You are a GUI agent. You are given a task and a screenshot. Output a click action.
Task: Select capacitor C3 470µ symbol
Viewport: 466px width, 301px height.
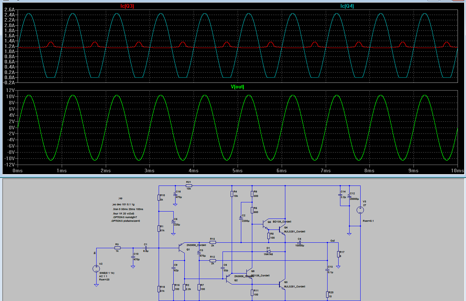tap(199, 254)
